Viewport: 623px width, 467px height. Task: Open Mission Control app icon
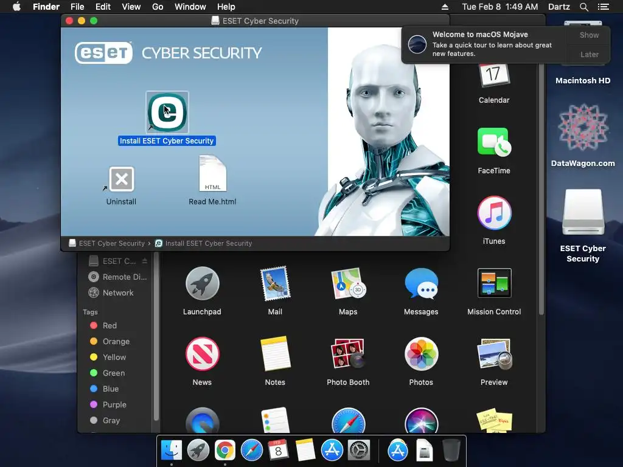(494, 283)
